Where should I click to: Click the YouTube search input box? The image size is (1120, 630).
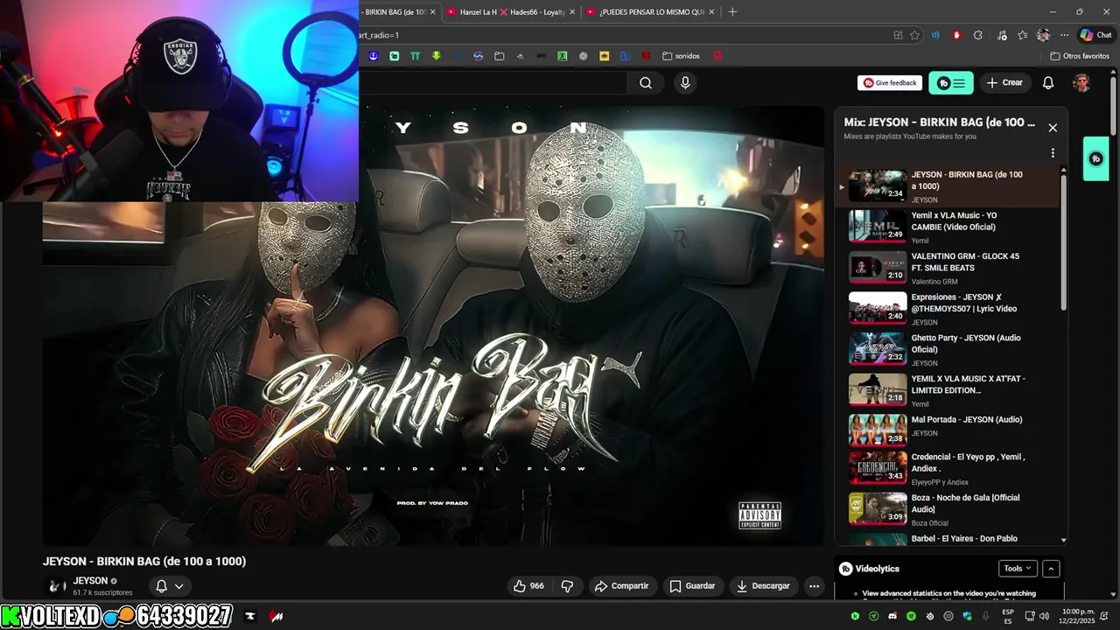[493, 83]
